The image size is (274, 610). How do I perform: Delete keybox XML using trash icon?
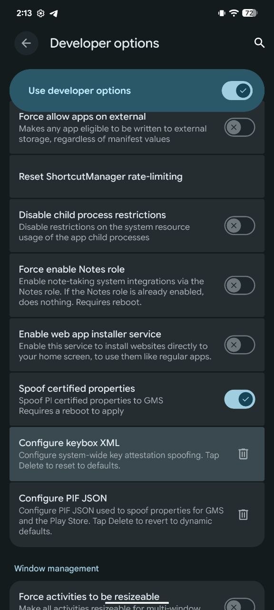pos(243,454)
